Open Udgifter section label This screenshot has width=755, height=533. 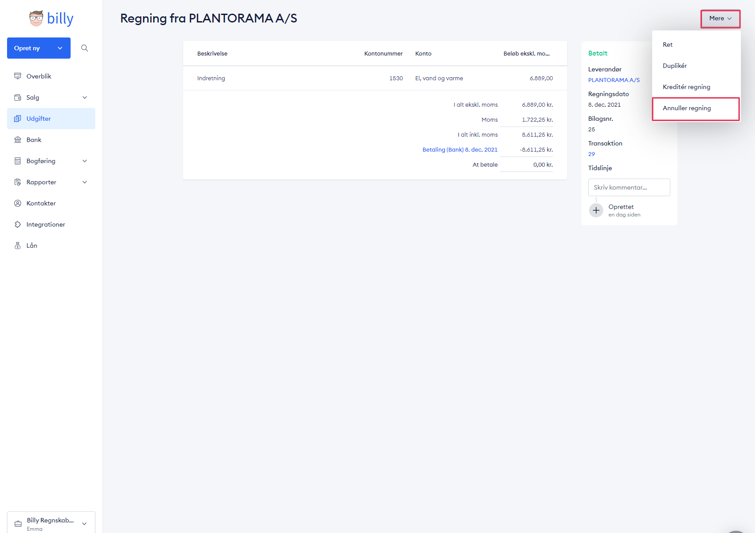[38, 119]
